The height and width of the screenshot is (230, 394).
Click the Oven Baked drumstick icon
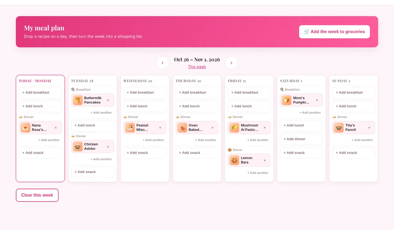click(x=182, y=128)
